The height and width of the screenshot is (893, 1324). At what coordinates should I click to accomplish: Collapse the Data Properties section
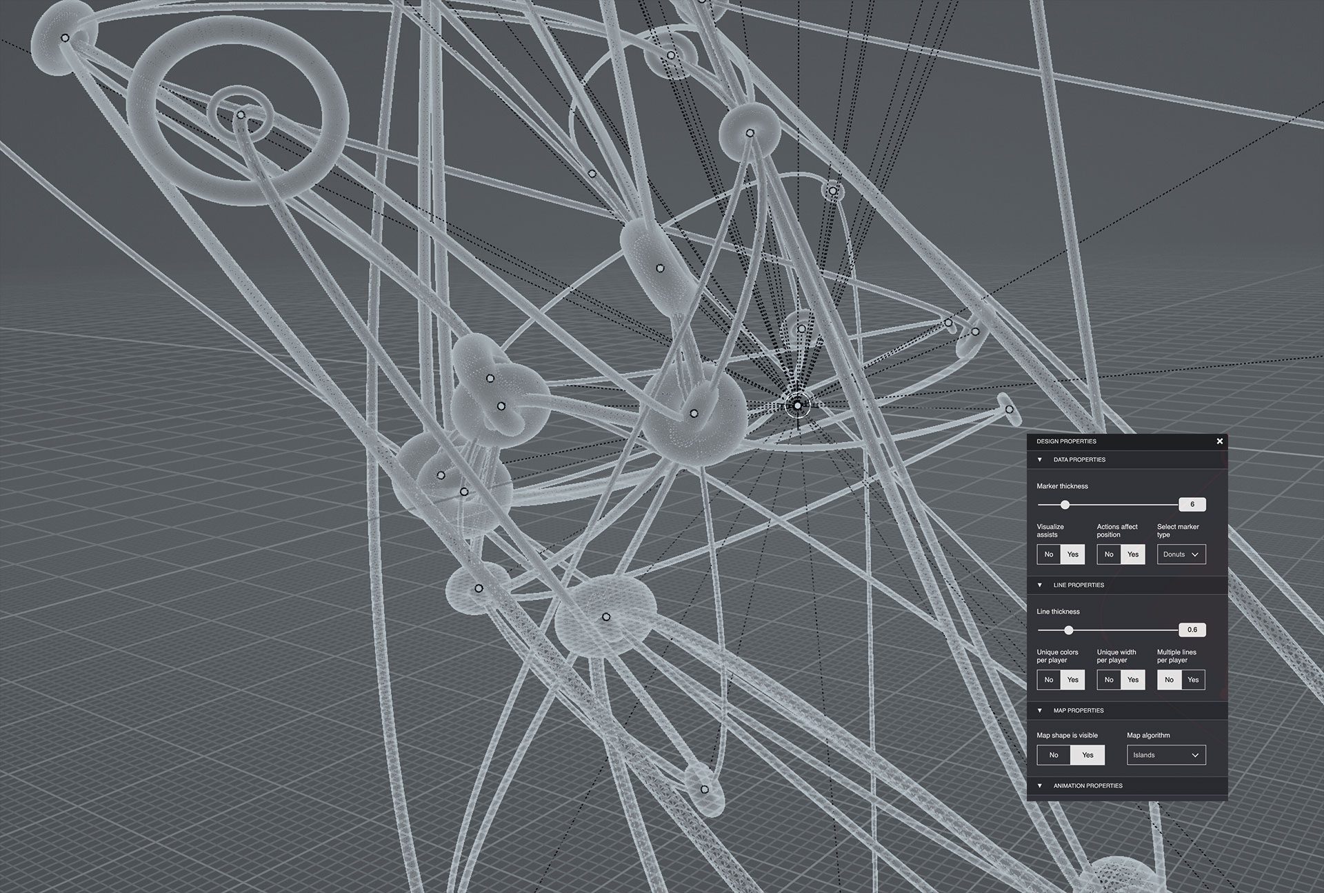(x=1039, y=459)
